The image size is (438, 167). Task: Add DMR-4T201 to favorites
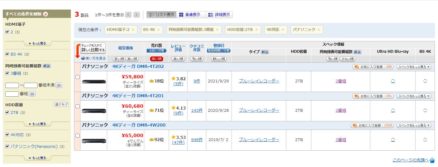tap(373, 96)
